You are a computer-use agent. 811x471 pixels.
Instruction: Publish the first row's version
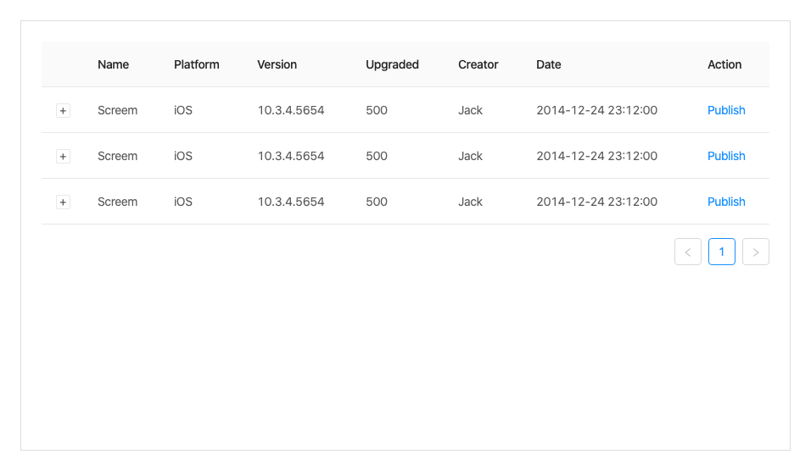[726, 110]
